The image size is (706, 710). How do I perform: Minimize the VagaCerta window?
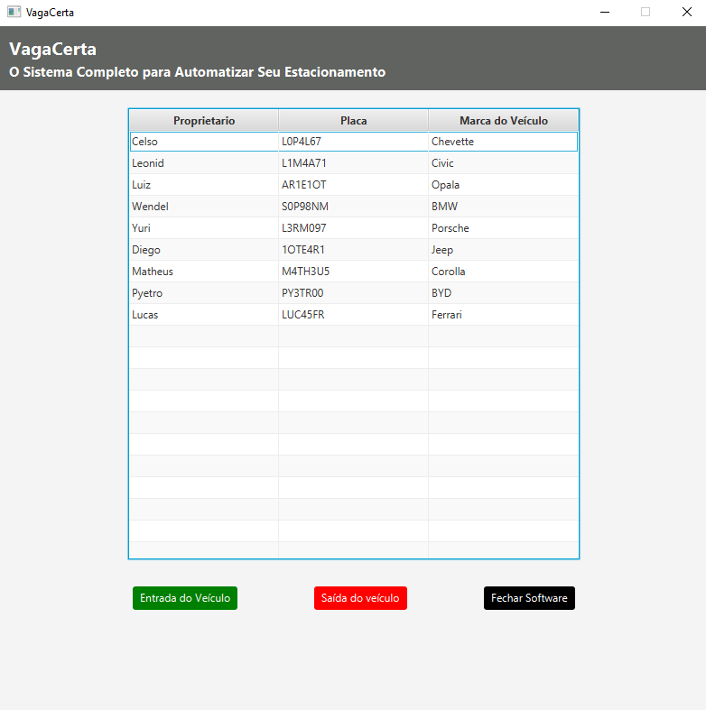604,13
